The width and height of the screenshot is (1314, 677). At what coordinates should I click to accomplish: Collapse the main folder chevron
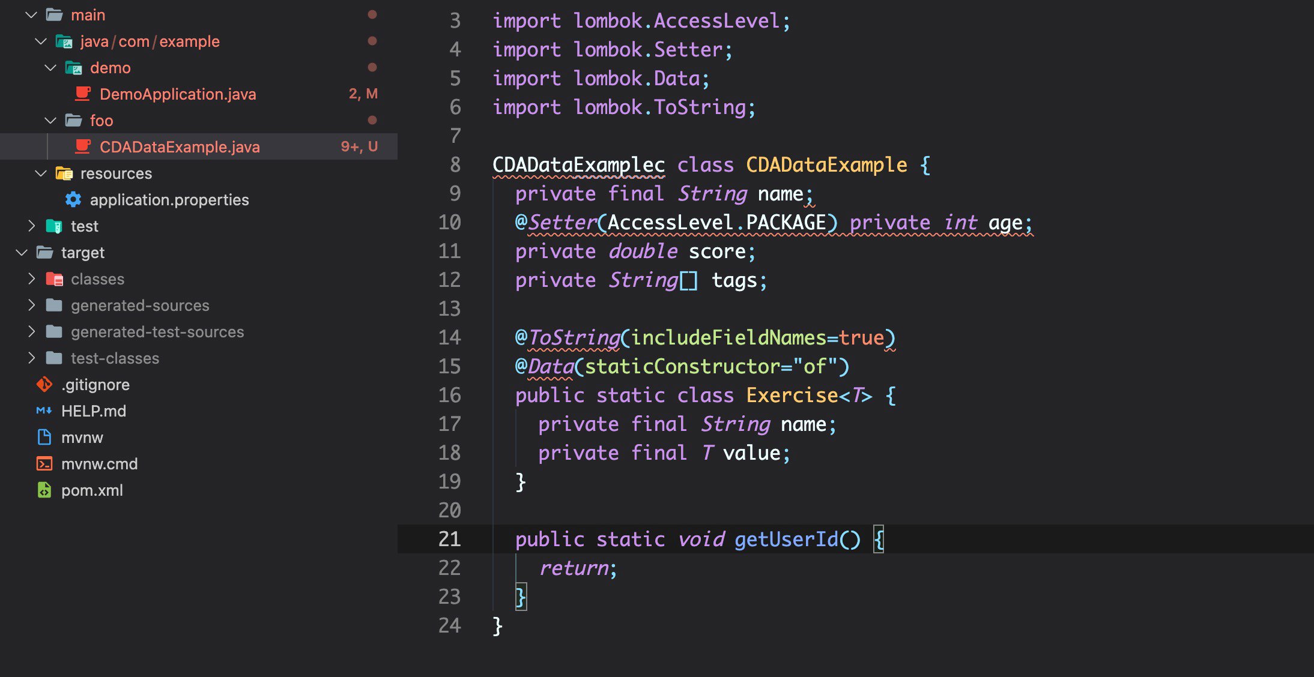coord(31,14)
